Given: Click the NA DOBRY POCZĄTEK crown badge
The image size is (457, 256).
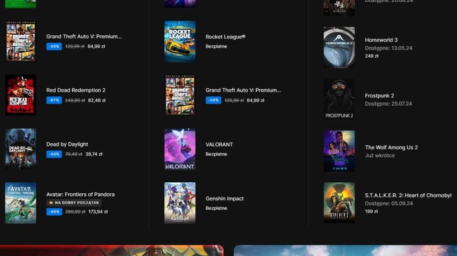Looking at the screenshot, I should click(74, 203).
